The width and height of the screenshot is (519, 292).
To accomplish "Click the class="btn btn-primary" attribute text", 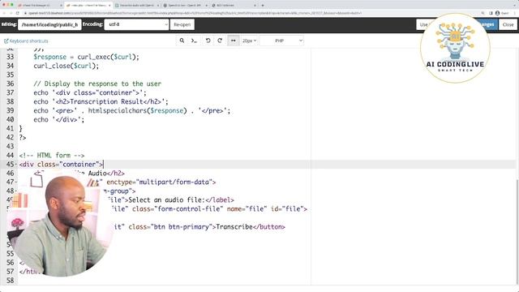I will (x=170, y=227).
